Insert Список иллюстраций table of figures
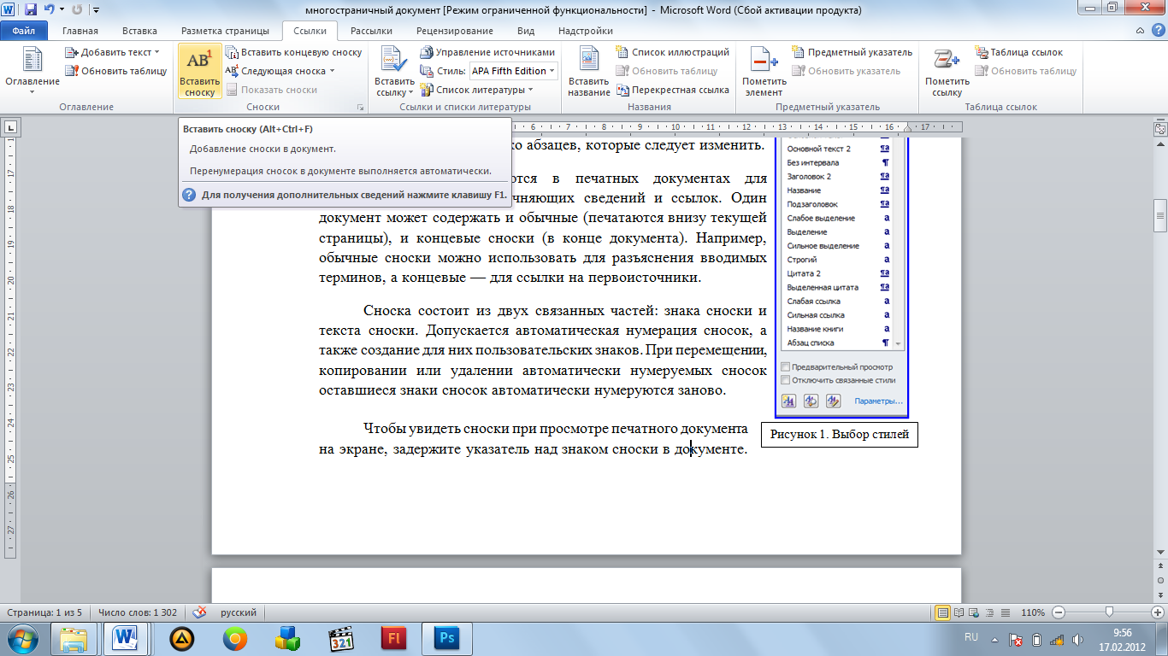The height and width of the screenshot is (656, 1168). [x=672, y=52]
